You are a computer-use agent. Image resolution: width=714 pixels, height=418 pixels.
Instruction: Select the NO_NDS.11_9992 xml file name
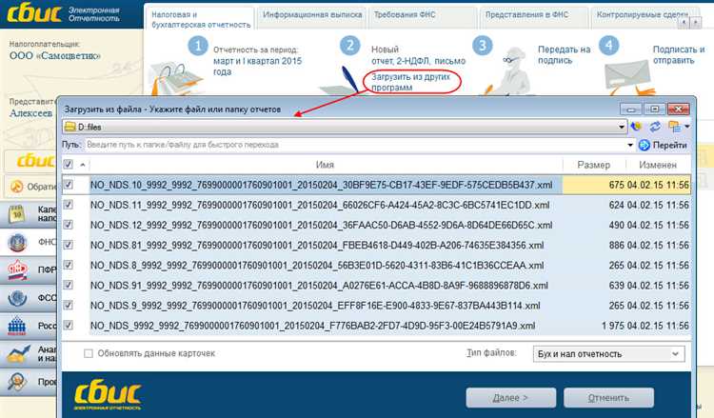(x=320, y=205)
